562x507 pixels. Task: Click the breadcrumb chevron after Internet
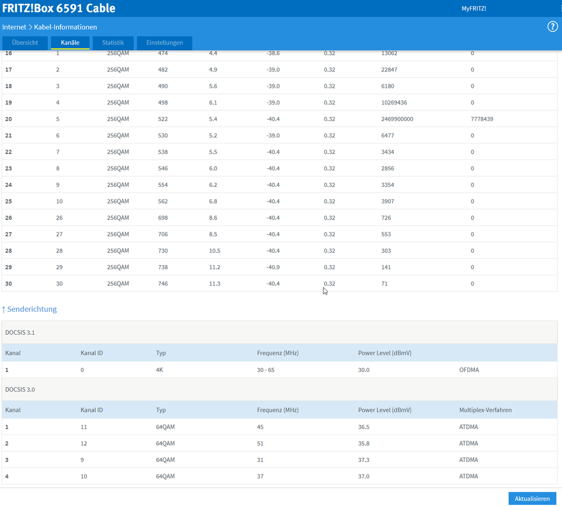(x=30, y=27)
